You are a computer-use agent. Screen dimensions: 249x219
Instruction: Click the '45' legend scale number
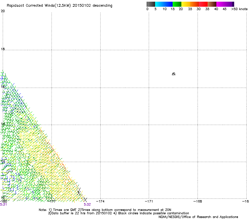coord(224,9)
